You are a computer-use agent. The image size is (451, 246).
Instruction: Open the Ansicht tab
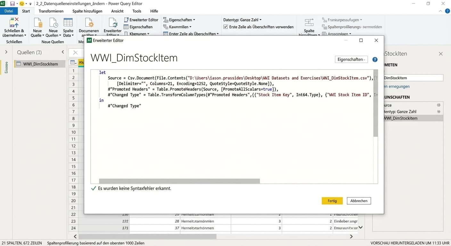[x=117, y=11]
